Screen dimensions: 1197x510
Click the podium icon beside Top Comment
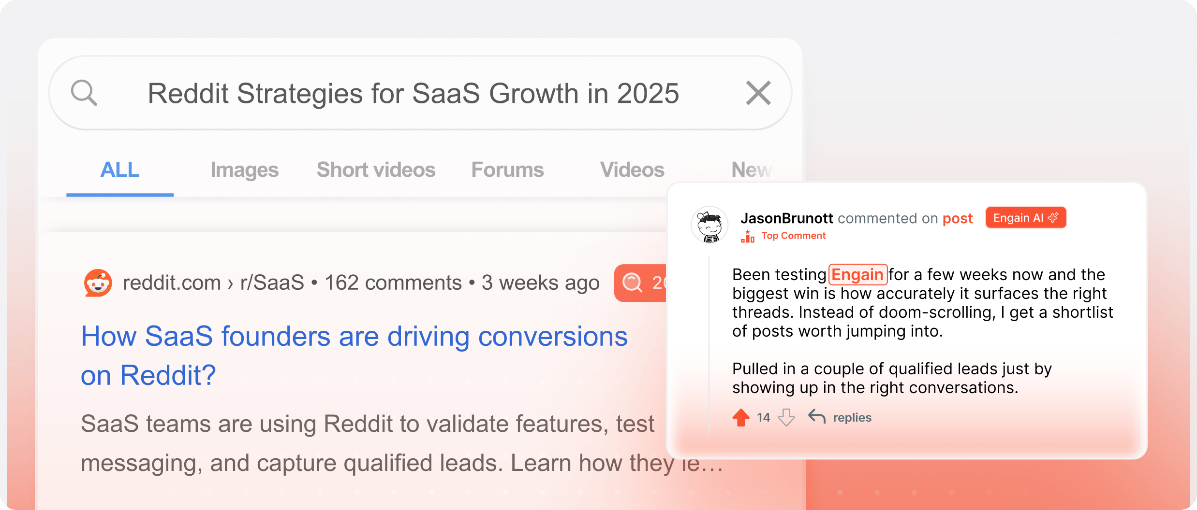click(748, 236)
